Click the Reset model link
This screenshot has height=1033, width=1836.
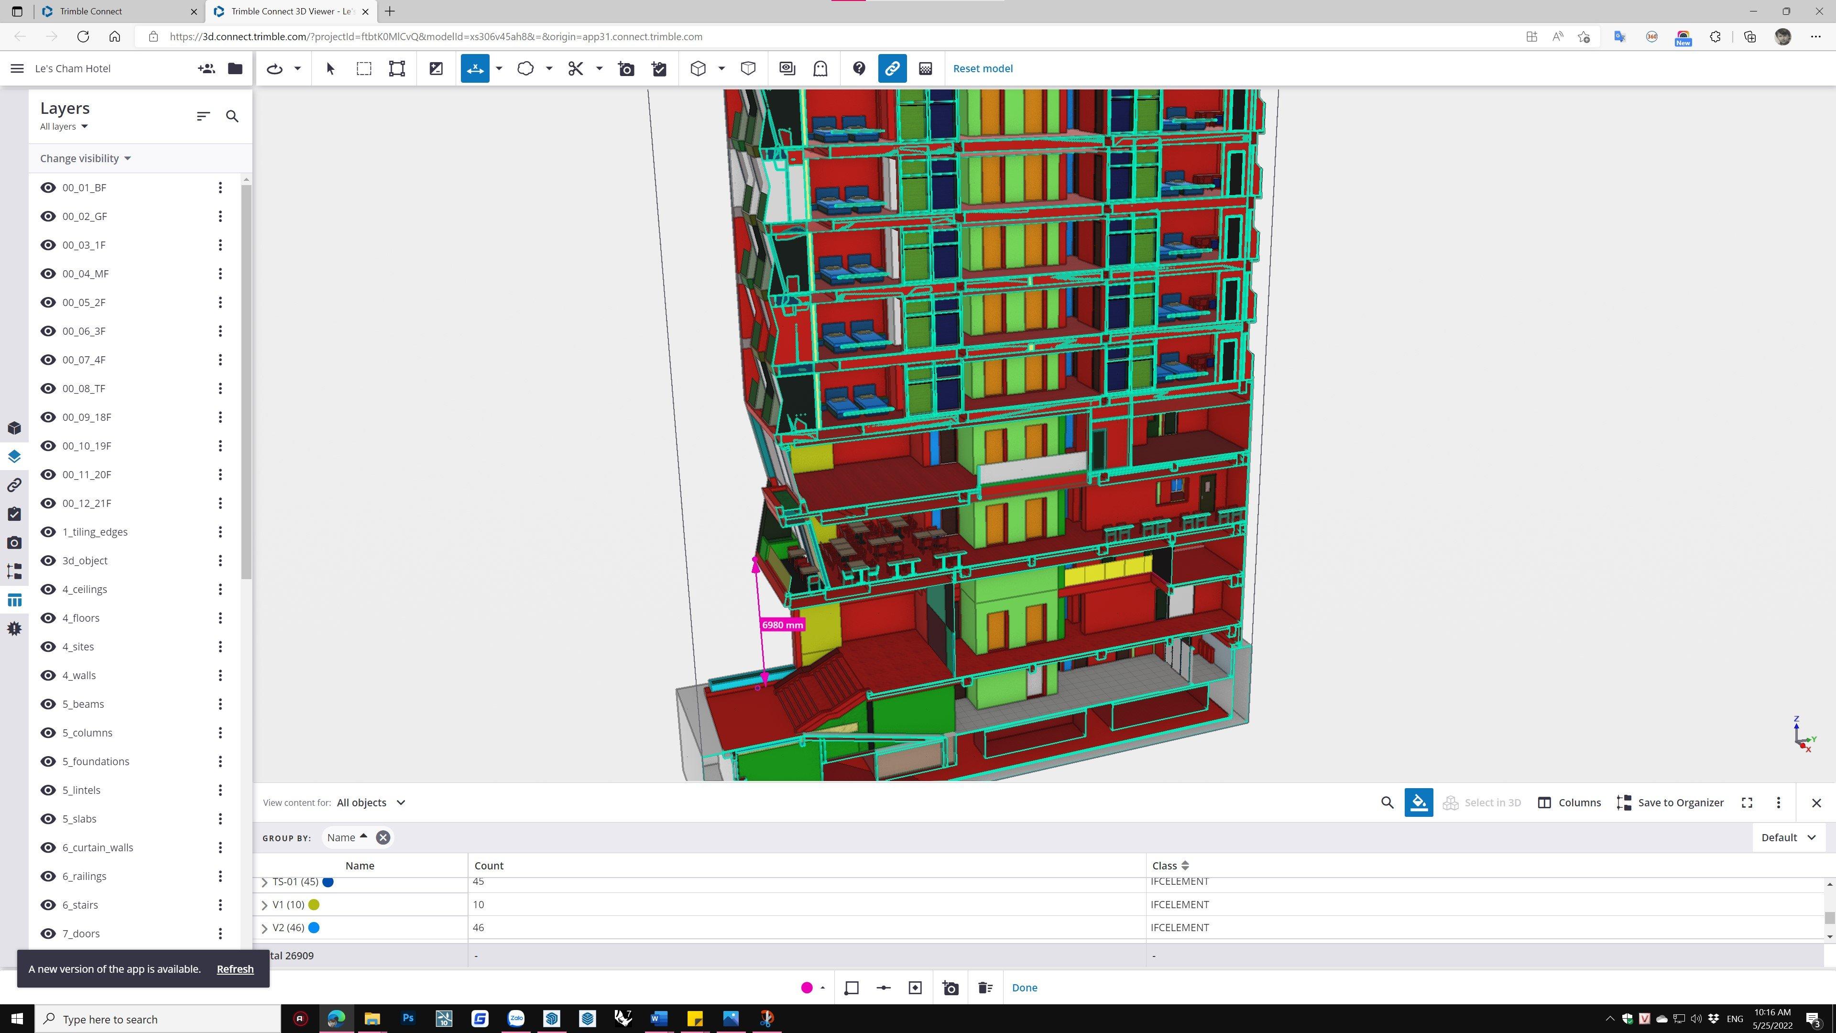point(982,68)
